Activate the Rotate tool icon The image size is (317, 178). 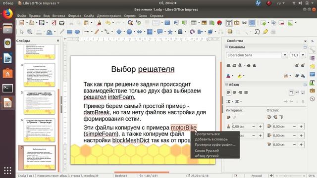coord(192,32)
